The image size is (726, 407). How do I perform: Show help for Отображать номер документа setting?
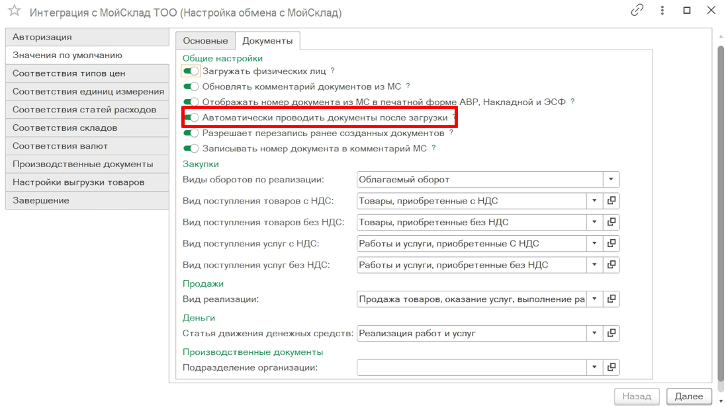point(572,101)
